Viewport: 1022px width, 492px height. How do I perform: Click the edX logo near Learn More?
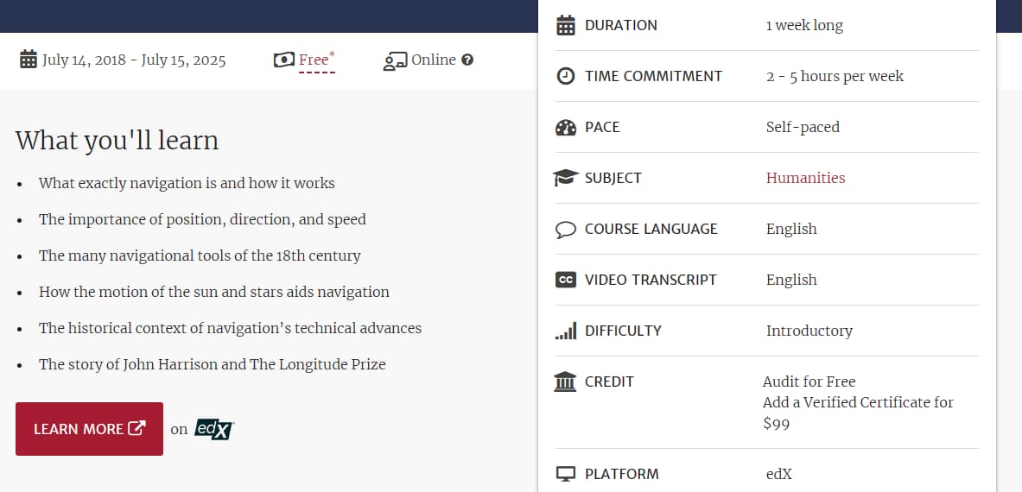pos(213,429)
